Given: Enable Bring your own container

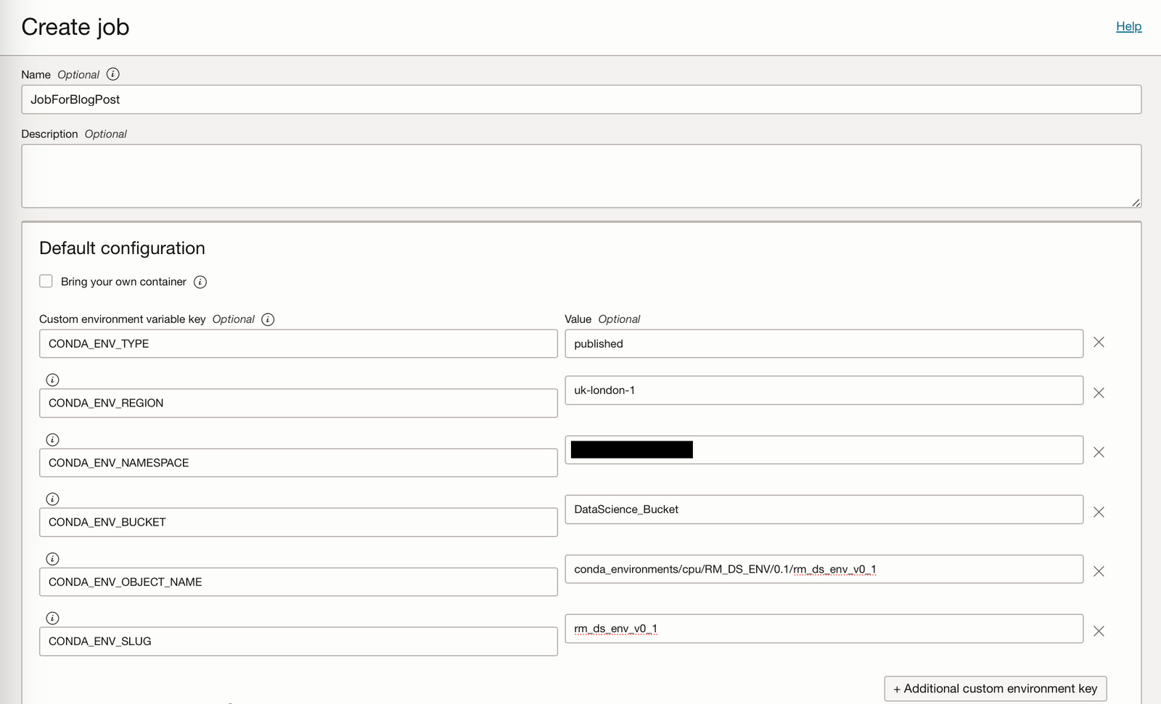Looking at the screenshot, I should coord(46,280).
